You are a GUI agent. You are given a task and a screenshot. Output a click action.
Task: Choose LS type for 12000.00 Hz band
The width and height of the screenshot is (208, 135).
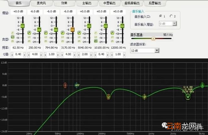pos(112,37)
